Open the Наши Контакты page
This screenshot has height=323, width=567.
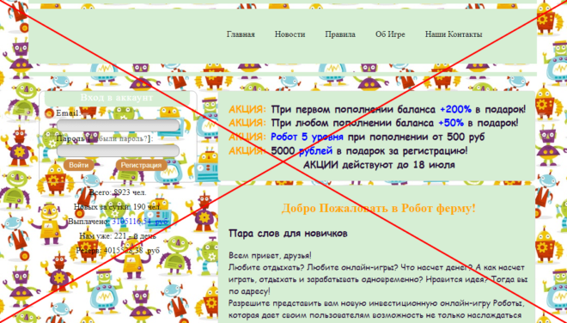click(454, 34)
